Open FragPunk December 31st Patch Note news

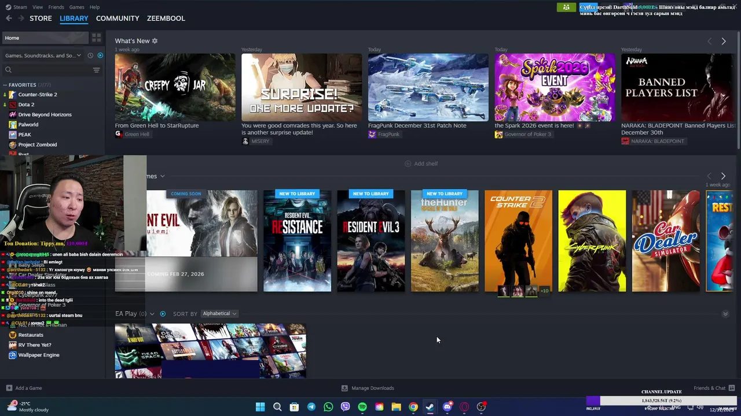click(428, 87)
